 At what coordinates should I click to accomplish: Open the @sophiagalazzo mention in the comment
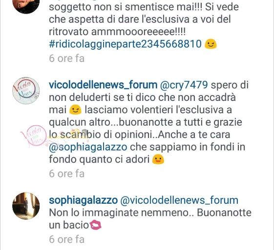88,147
